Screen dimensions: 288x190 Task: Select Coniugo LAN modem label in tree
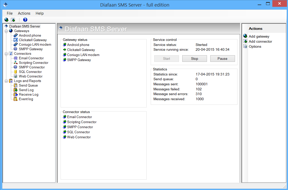(x=35, y=44)
